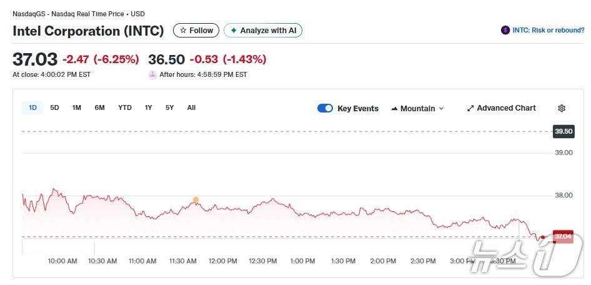Screen dimensions: 591x285
Task: Expand the Mountain chart type dropdown
Action: (417, 108)
